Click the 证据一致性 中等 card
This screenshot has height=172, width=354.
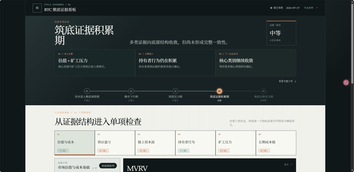281,33
